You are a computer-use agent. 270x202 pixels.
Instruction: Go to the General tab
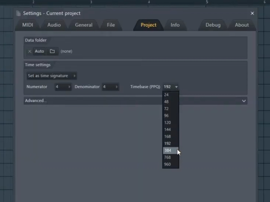(x=84, y=25)
